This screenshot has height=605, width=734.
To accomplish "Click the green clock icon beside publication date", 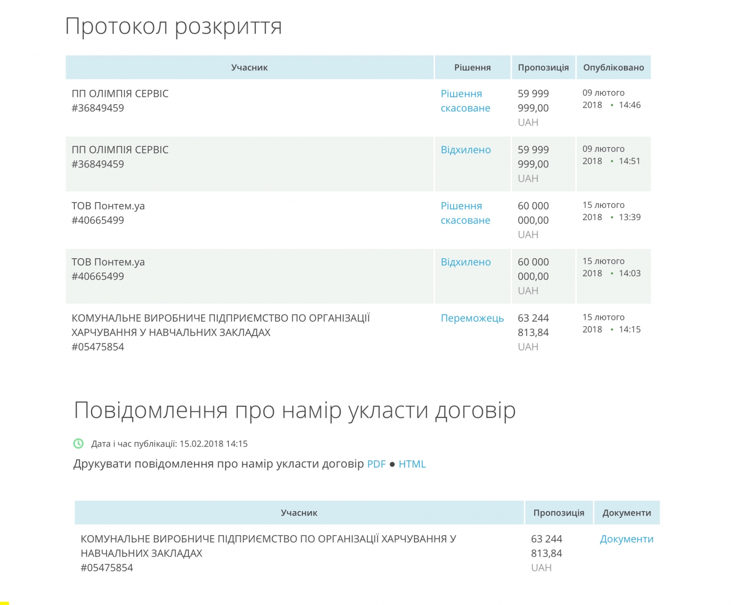I will (x=78, y=444).
